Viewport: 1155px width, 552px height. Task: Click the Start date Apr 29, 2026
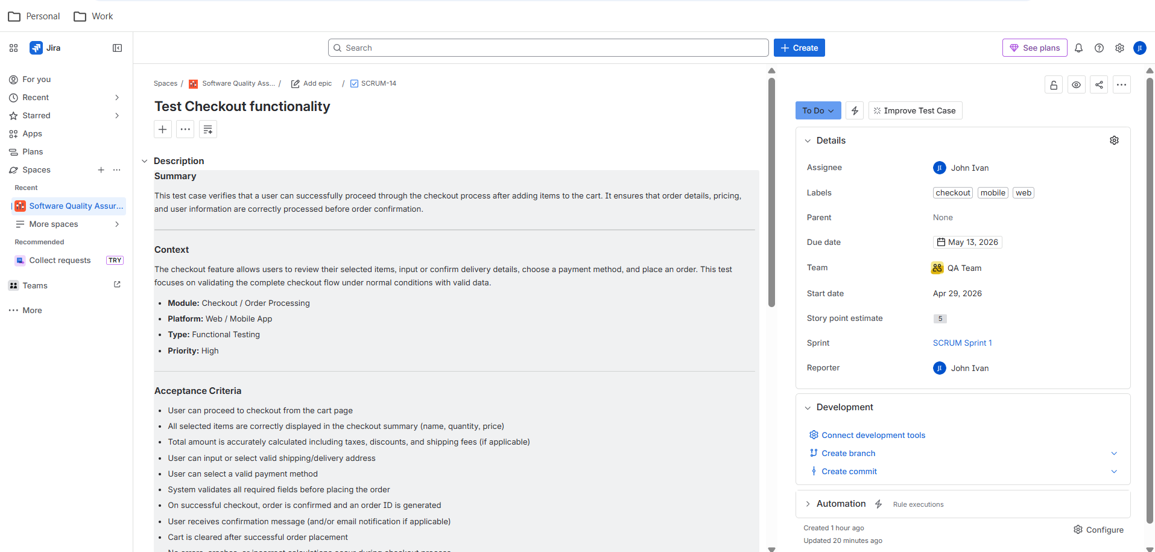(x=957, y=293)
